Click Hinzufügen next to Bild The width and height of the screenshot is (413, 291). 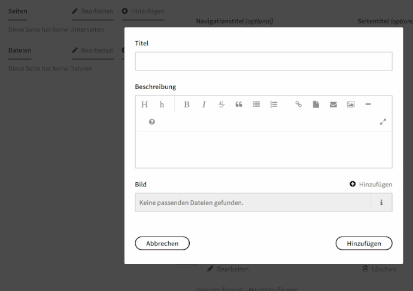tap(371, 185)
